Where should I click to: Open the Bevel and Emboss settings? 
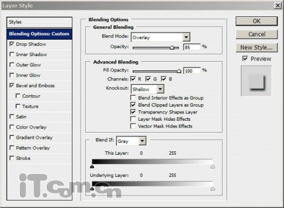point(35,86)
